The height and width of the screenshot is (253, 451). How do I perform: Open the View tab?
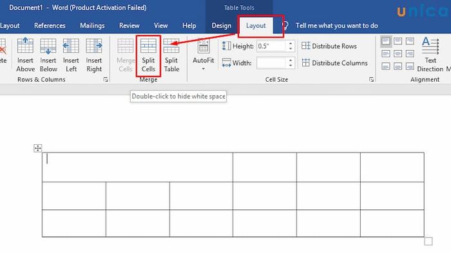[x=161, y=26]
